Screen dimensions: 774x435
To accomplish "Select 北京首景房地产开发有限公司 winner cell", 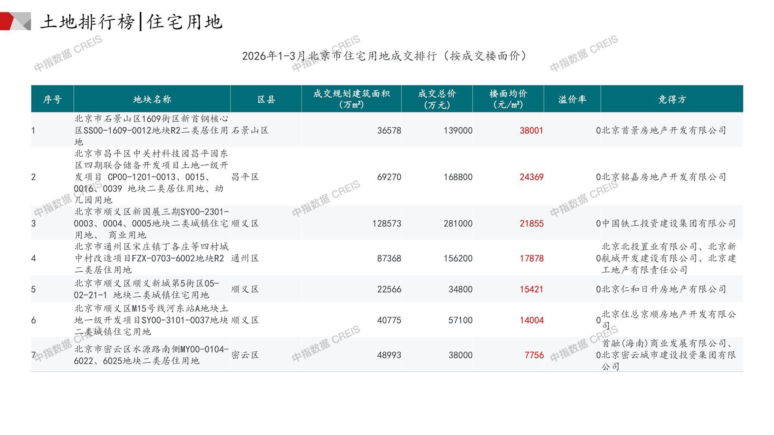I will [664, 130].
